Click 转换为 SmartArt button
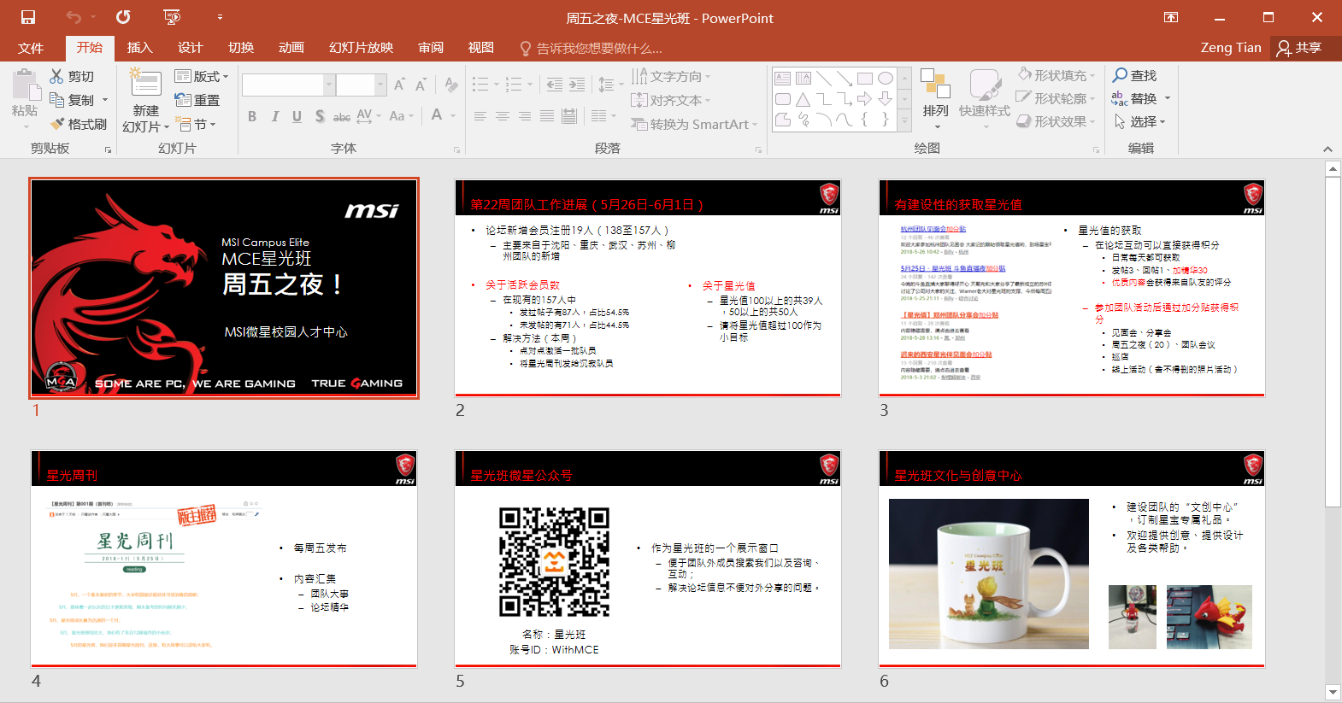This screenshot has height=703, width=1342. 694,125
